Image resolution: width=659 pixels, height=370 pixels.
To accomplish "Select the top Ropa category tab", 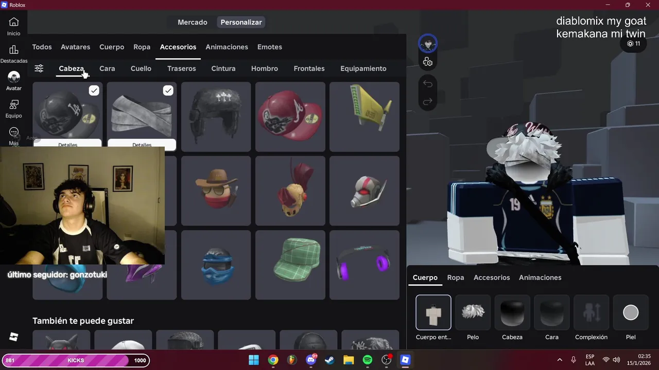I will tap(142, 47).
